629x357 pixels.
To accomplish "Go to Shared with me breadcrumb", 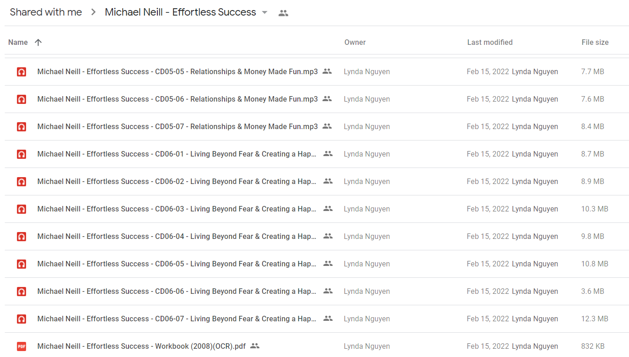I will (x=46, y=12).
